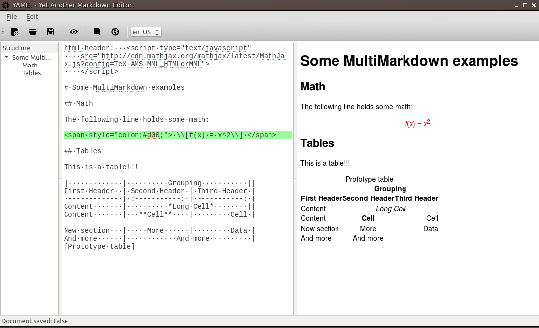This screenshot has height=328, width=539.
Task: Click 'More' cell in preview table
Action: [x=368, y=229]
